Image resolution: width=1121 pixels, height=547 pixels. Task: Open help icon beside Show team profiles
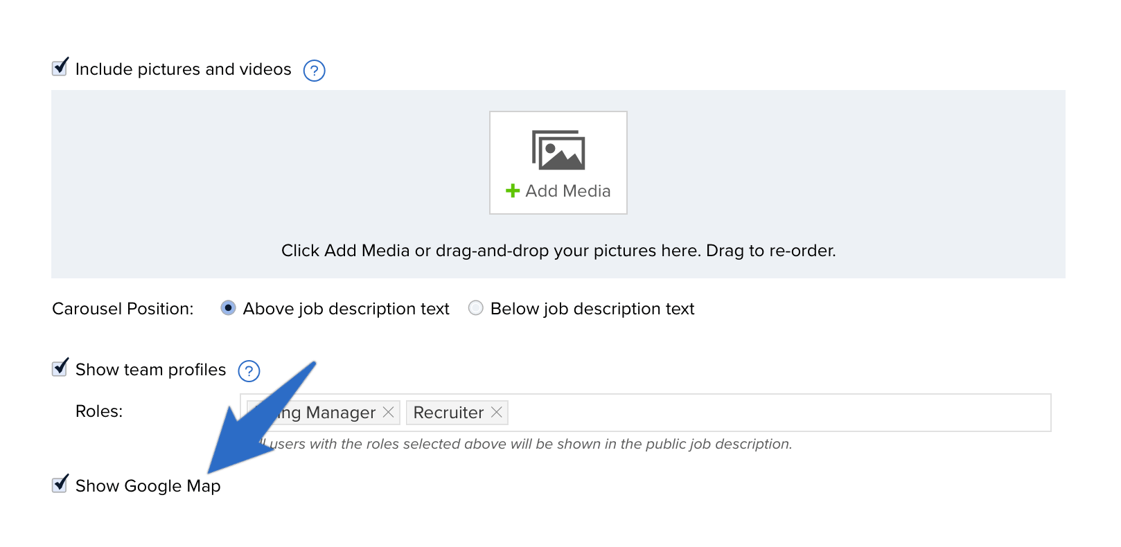click(x=249, y=371)
